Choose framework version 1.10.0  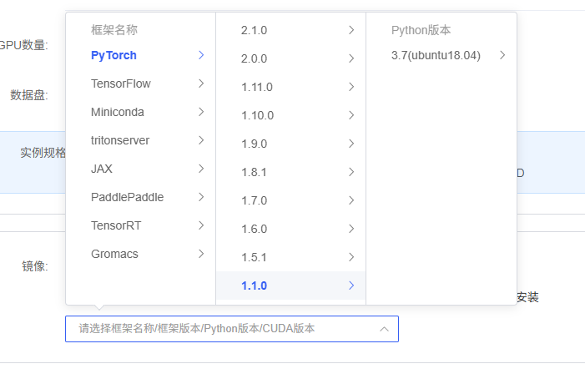click(290, 115)
